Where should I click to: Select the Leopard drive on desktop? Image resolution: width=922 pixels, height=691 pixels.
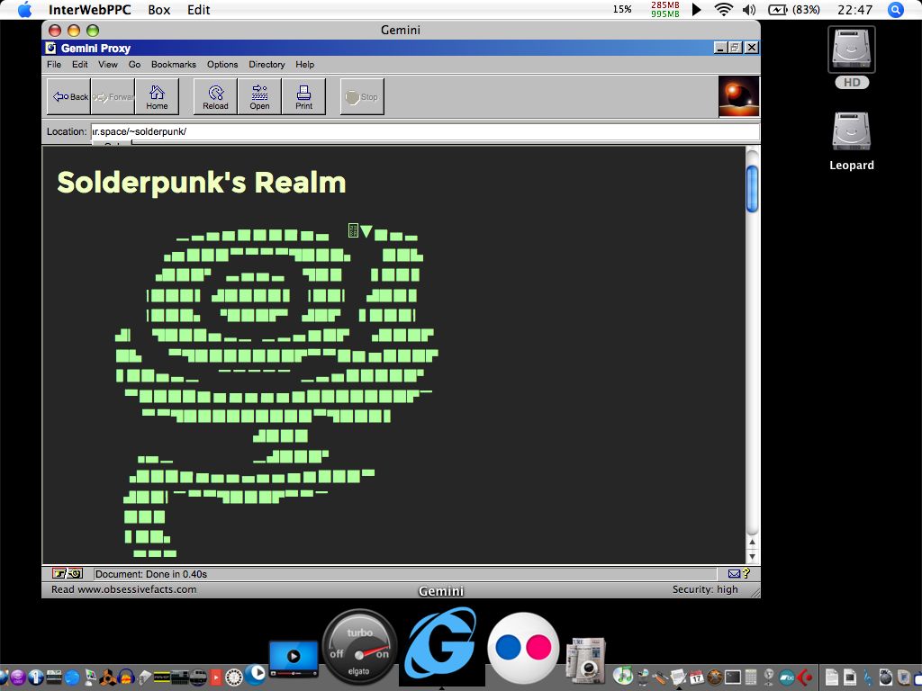tap(852, 140)
